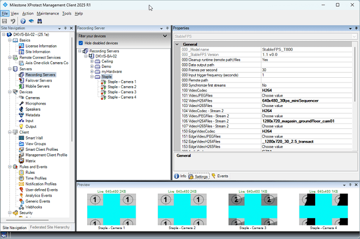The width and height of the screenshot is (360, 239).
Task: Click the View Groups icon
Action: [x=21, y=144]
